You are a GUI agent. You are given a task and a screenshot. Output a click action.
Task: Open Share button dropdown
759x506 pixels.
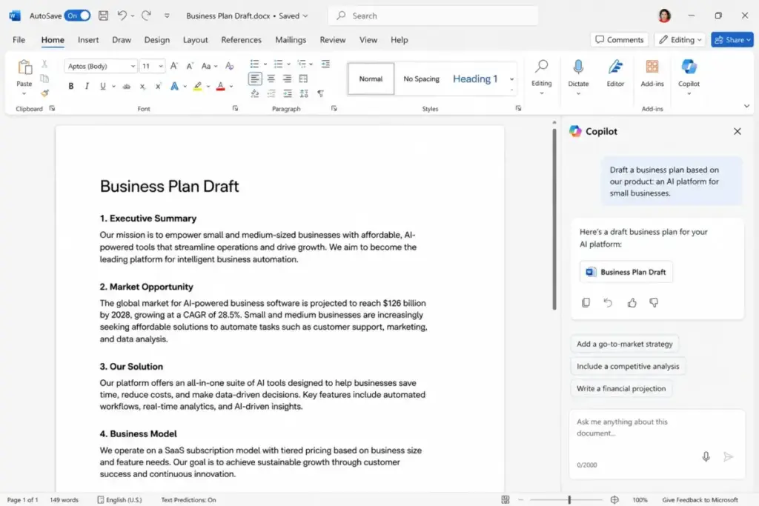[749, 40]
